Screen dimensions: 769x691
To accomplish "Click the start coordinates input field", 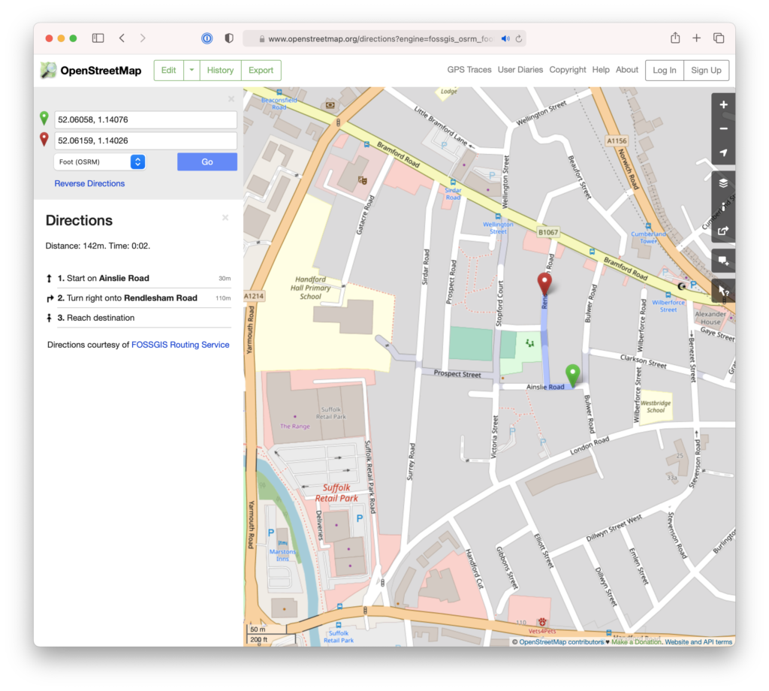I will click(x=146, y=119).
